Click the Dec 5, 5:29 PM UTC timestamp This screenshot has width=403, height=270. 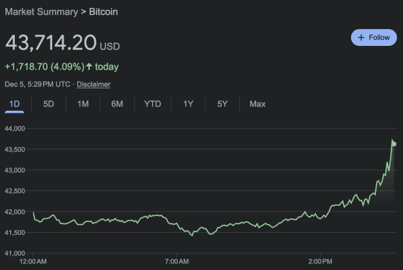coord(37,84)
